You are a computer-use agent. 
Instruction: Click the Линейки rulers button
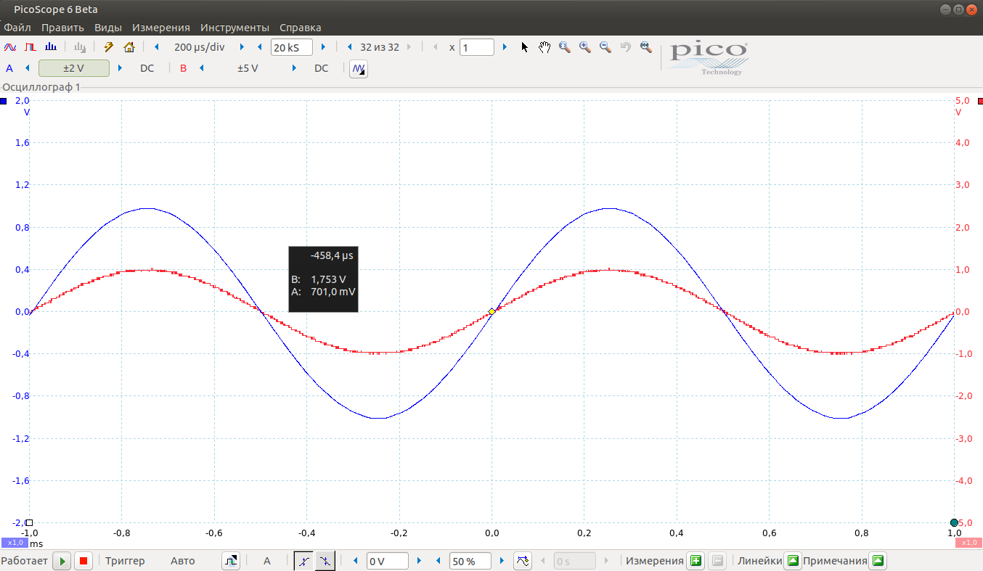(793, 561)
